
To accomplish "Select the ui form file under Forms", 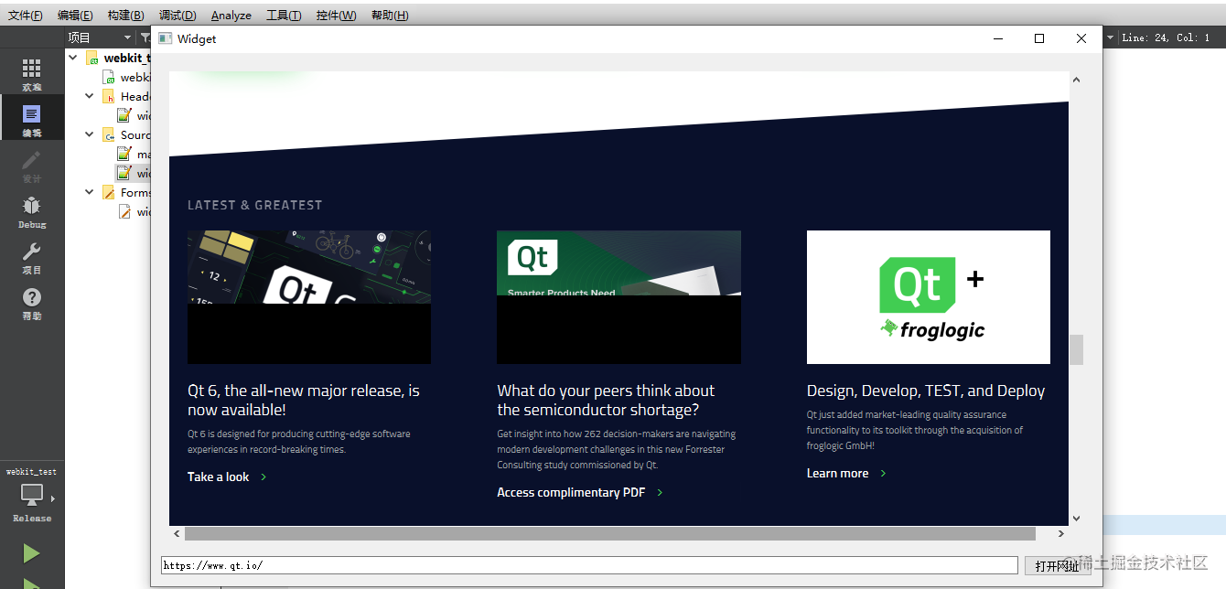I will tap(124, 211).
